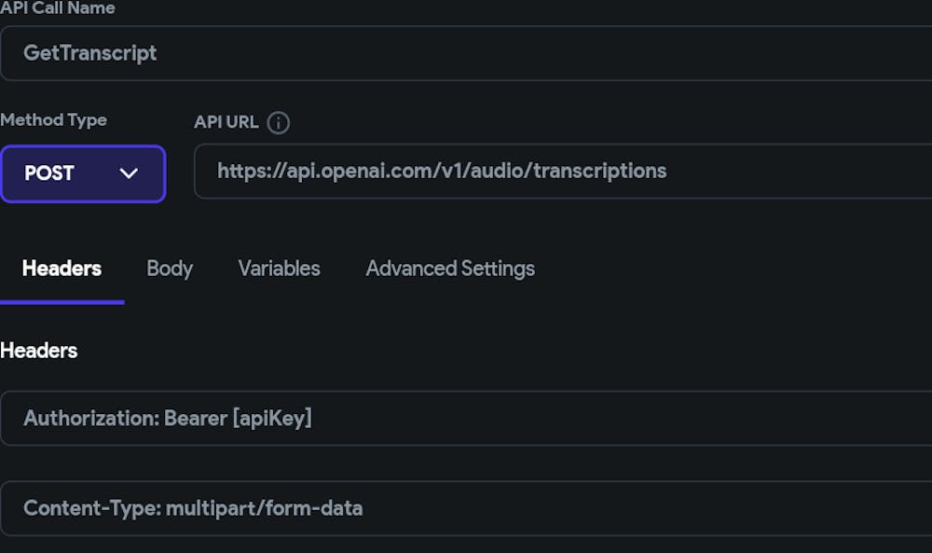The width and height of the screenshot is (932, 553).
Task: Open the Variables tab
Action: coord(279,269)
